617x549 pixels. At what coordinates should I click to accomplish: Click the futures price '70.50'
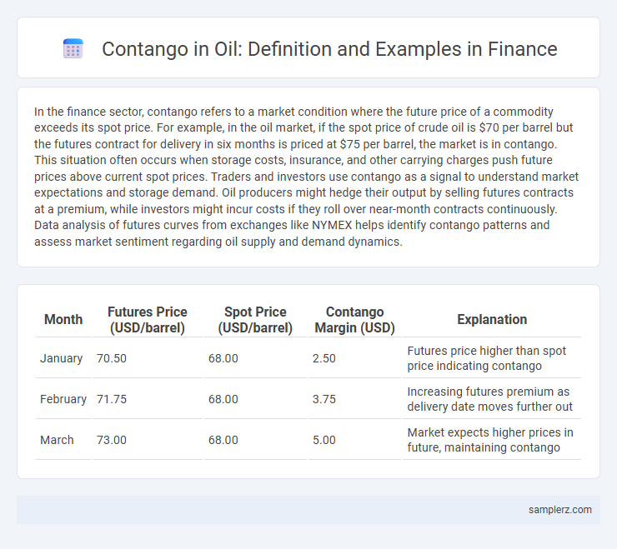(x=112, y=358)
